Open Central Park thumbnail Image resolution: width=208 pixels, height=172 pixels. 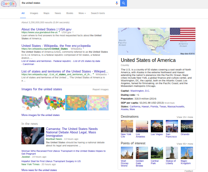click(157, 153)
